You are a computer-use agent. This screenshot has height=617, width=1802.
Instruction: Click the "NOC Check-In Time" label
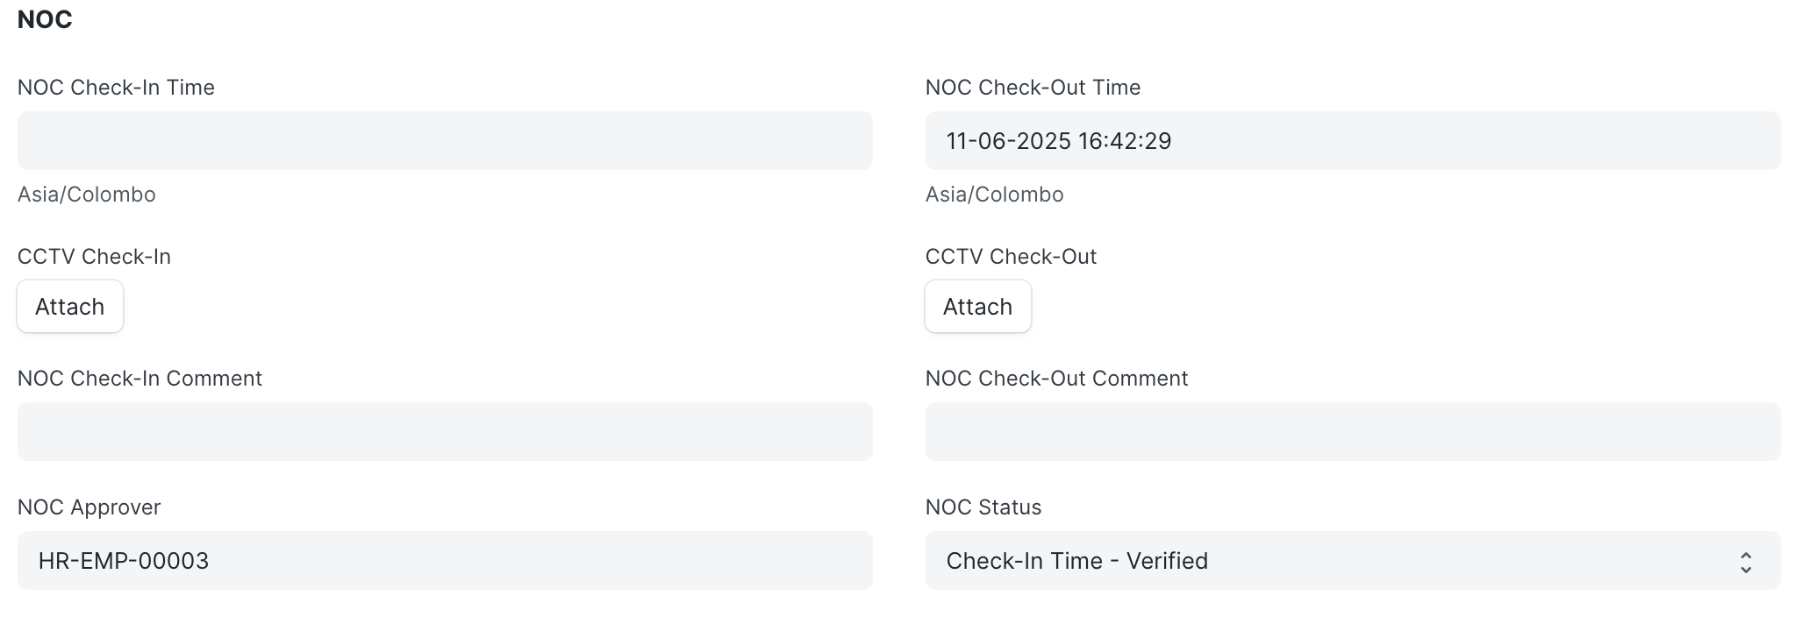tap(116, 88)
